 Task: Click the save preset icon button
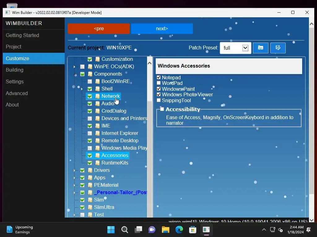pyautogui.click(x=278, y=48)
